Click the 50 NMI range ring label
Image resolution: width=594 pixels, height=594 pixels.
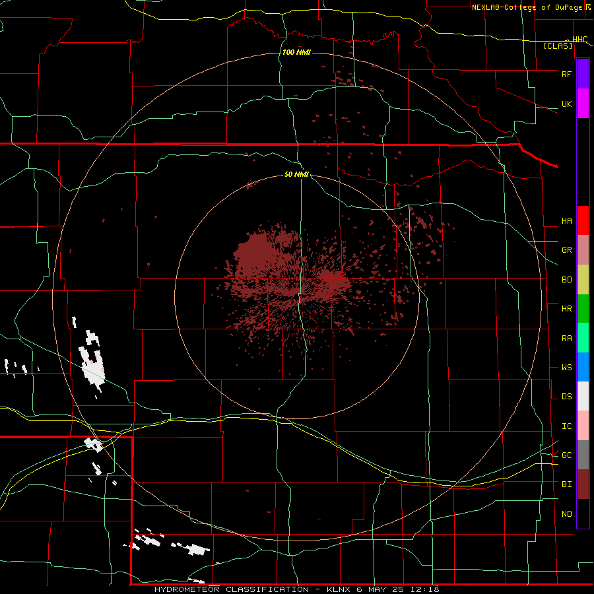[x=296, y=174]
